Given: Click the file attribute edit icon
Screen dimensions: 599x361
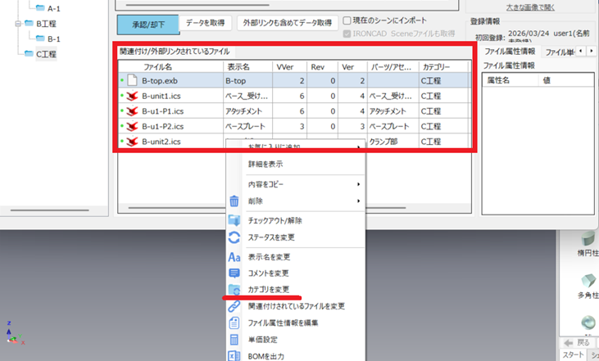Looking at the screenshot, I should (234, 323).
